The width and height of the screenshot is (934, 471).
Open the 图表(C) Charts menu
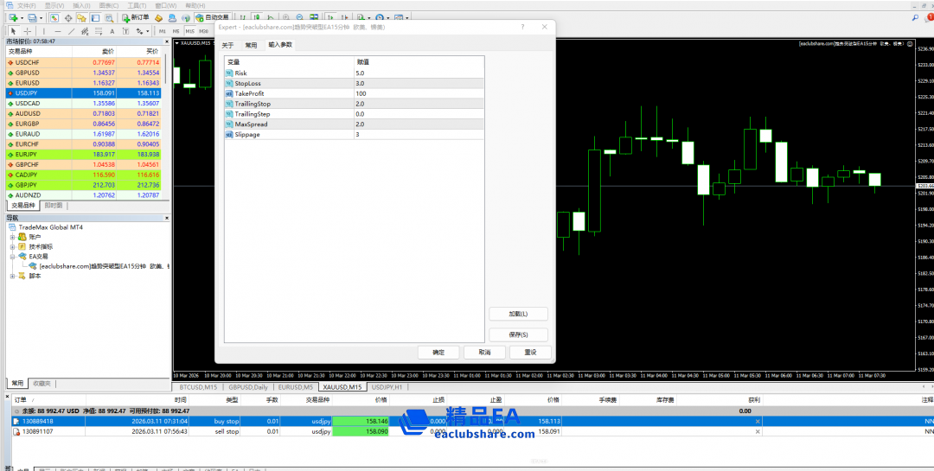[x=108, y=5]
